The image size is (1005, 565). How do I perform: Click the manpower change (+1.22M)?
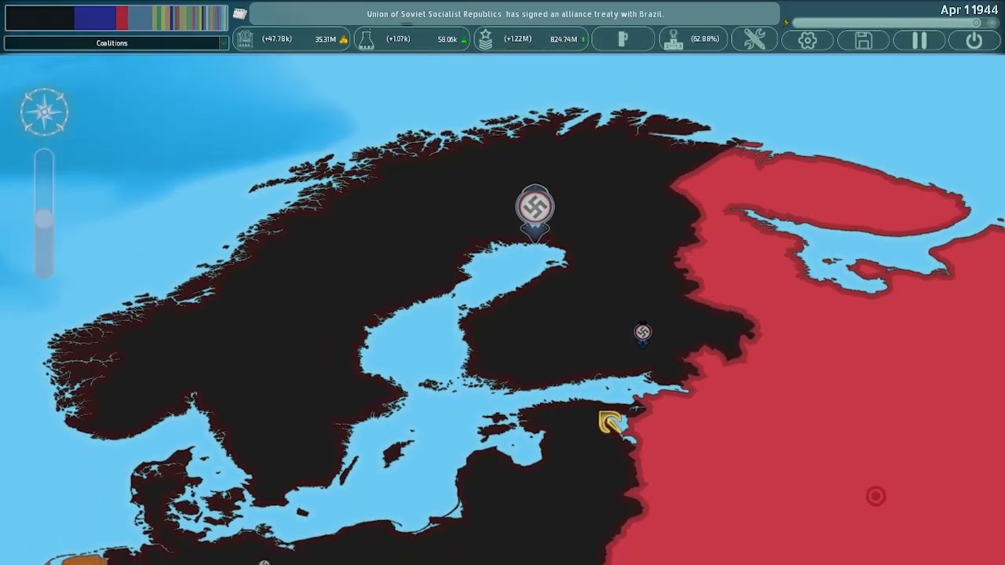point(517,39)
